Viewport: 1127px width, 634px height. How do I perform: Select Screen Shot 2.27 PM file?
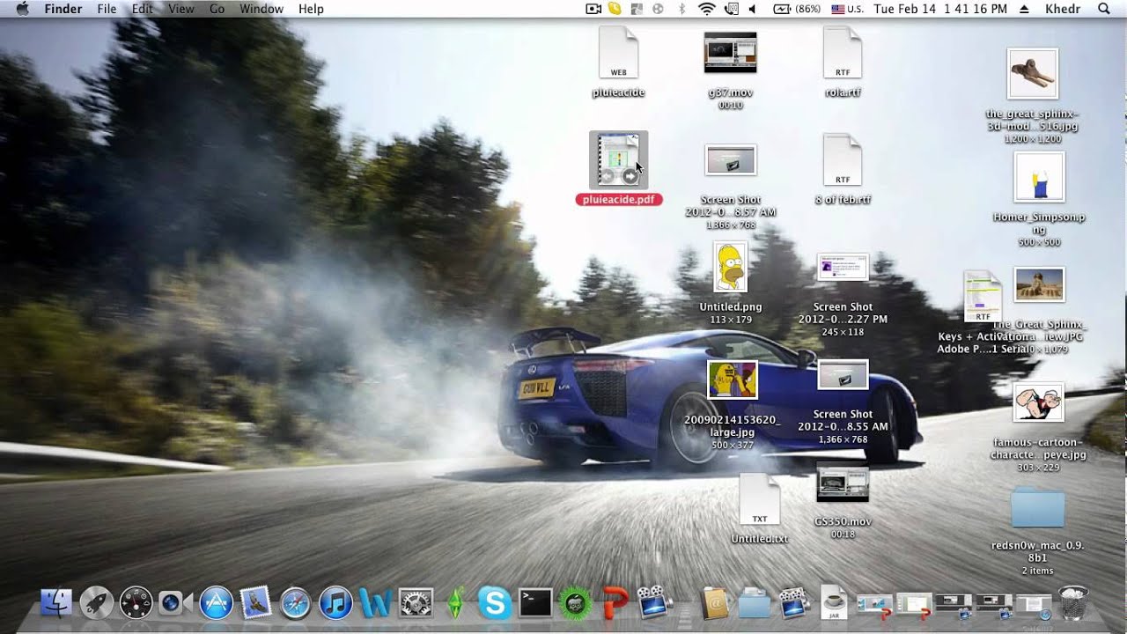pyautogui.click(x=843, y=268)
